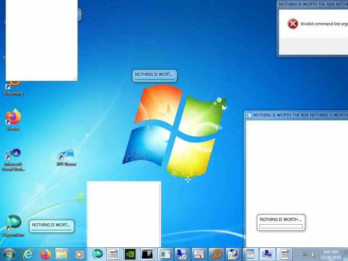This screenshot has width=348, height=261.
Task: Open the NVIDIA taskbar icon
Action: point(130,254)
